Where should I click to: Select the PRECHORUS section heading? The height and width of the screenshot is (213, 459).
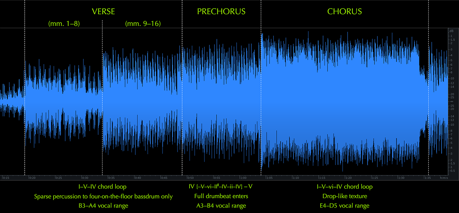221,11
